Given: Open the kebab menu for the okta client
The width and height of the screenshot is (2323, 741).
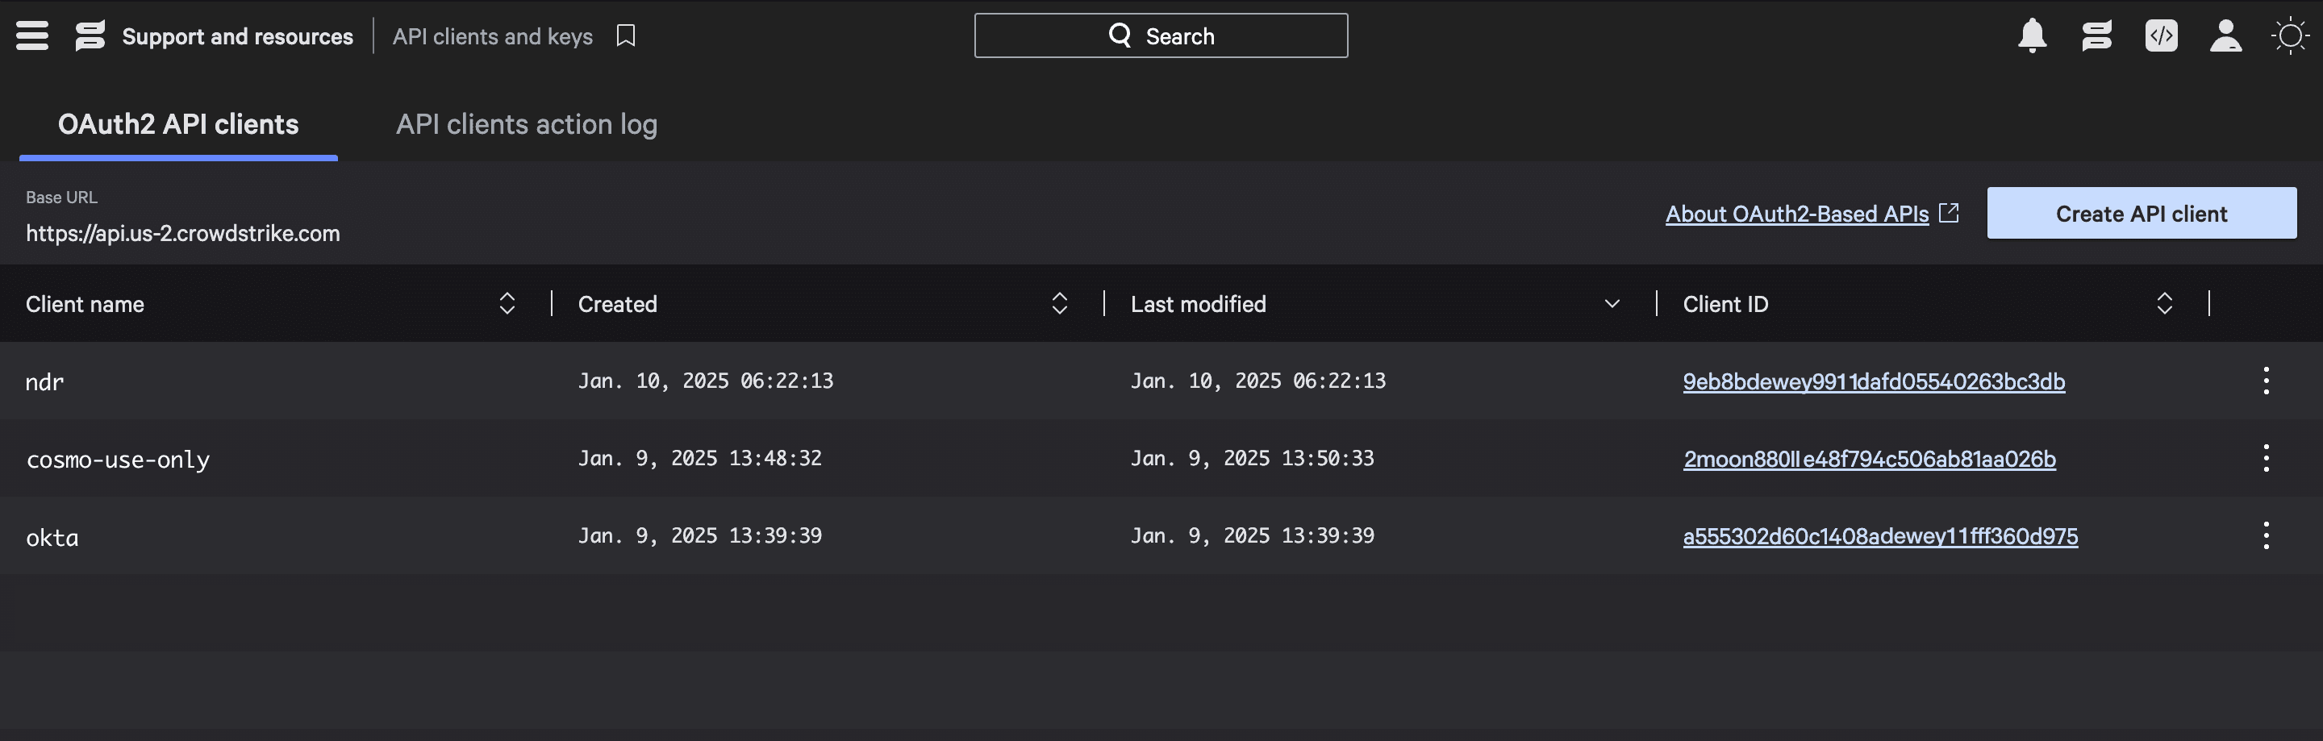Looking at the screenshot, I should (x=2267, y=534).
